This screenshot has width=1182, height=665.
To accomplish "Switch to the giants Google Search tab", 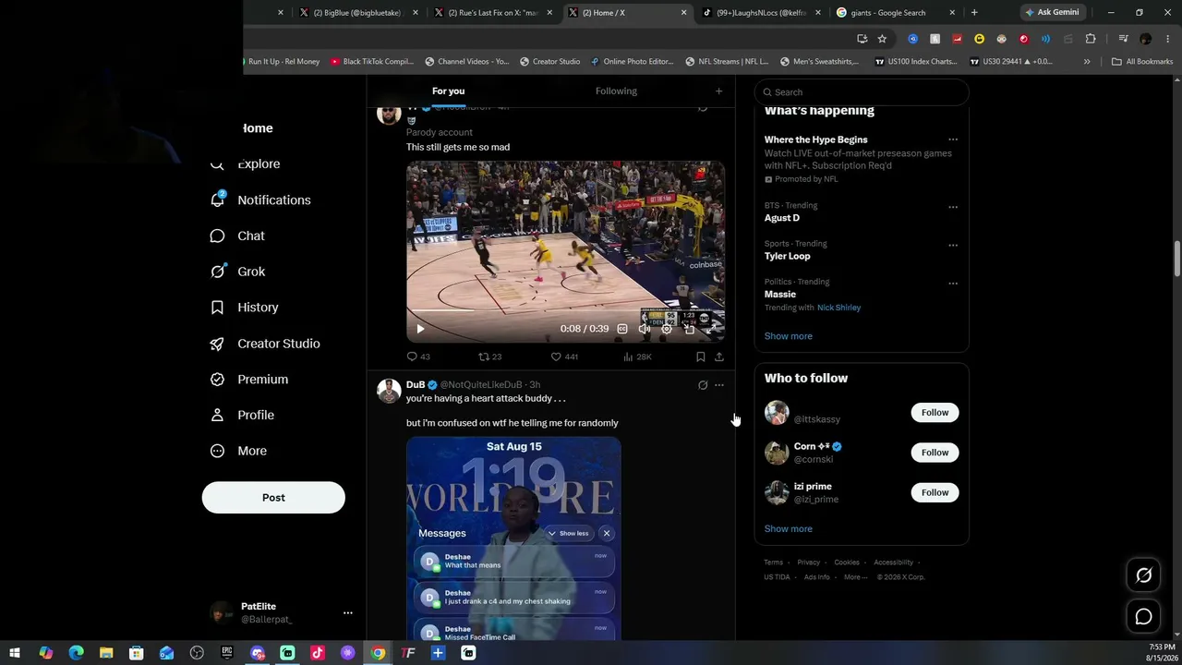I will point(895,13).
